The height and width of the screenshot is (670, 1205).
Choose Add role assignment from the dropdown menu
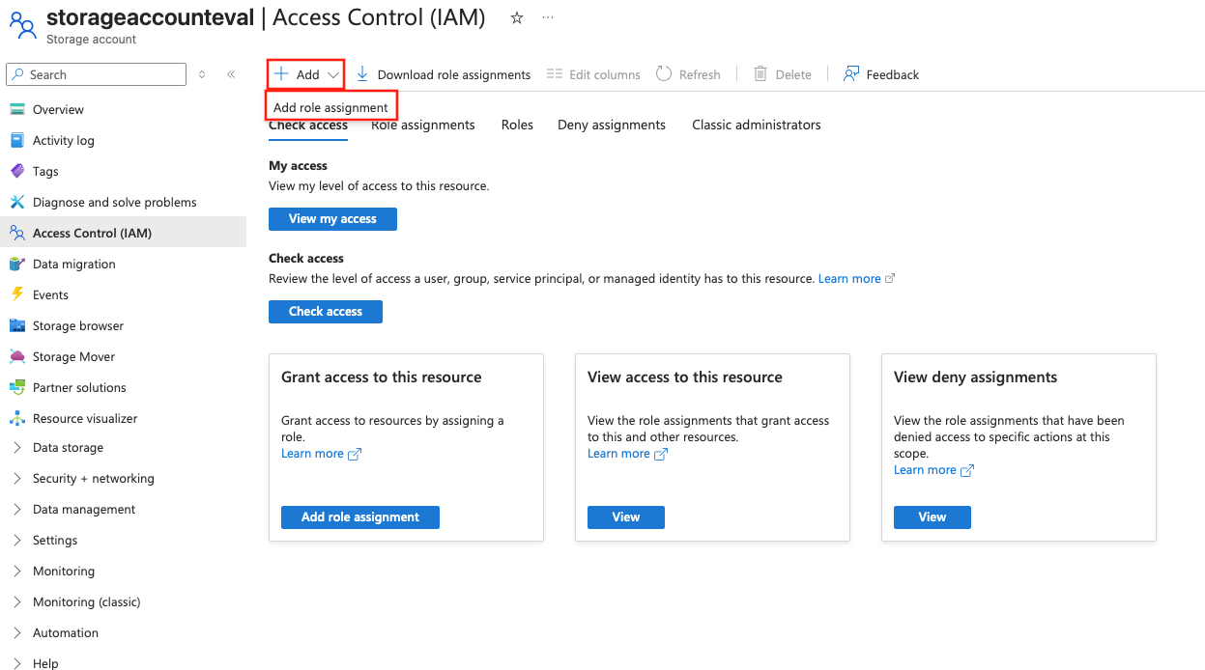(x=330, y=107)
